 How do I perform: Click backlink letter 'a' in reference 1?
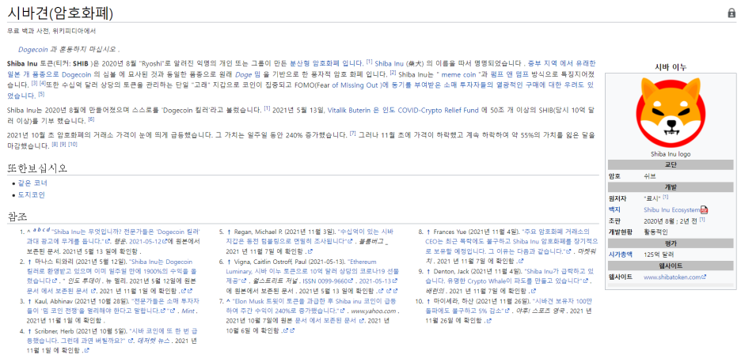pos(35,230)
